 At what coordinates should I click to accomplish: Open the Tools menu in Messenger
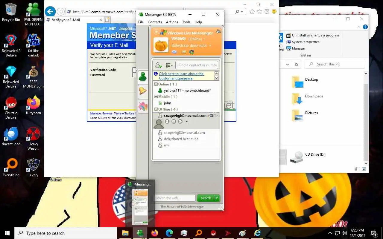186,22
